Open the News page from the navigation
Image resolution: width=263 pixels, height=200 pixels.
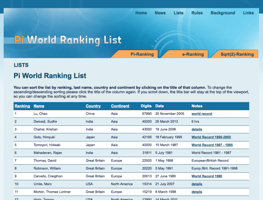pos(160,13)
